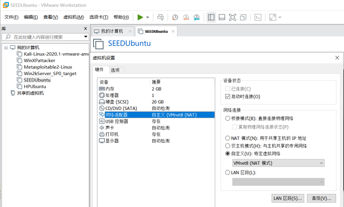Viewport: 344px width, 207px height.
Task: Switch to the 硬件 settings tab
Action: tap(99, 70)
